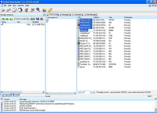The height and width of the screenshot is (113, 157).
Task: Click the Modified column header in Manage Windows
Action: click(38, 22)
